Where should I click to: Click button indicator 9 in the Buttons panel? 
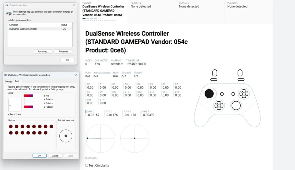coord(11,133)
